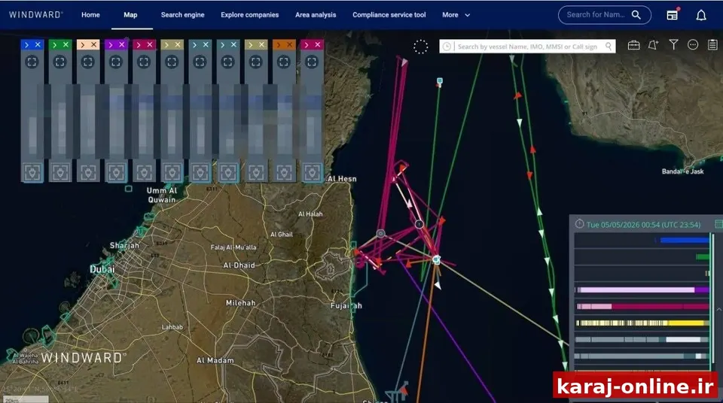This screenshot has width=723, height=403.
Task: Close the purple vessel card
Action: click(x=122, y=44)
